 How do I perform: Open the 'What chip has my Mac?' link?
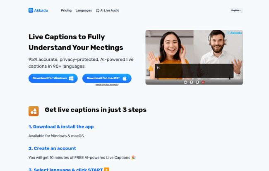point(107,85)
